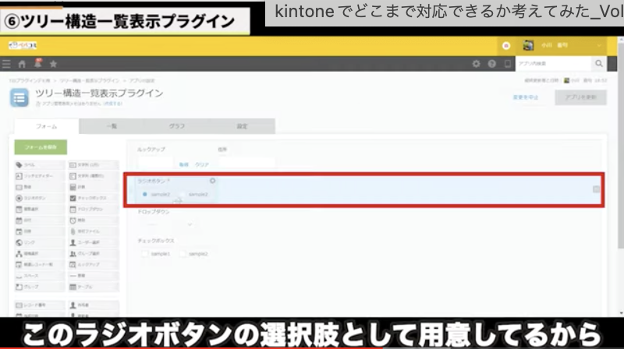Switch to the グラフ tab

coord(177,126)
